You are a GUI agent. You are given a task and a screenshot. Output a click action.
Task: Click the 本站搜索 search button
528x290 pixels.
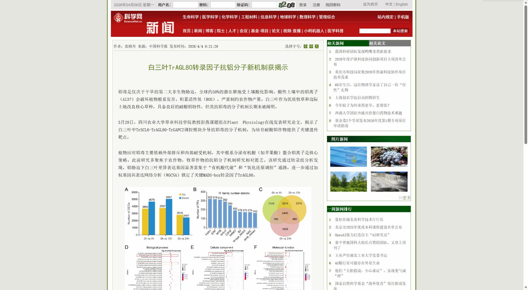pos(400,31)
